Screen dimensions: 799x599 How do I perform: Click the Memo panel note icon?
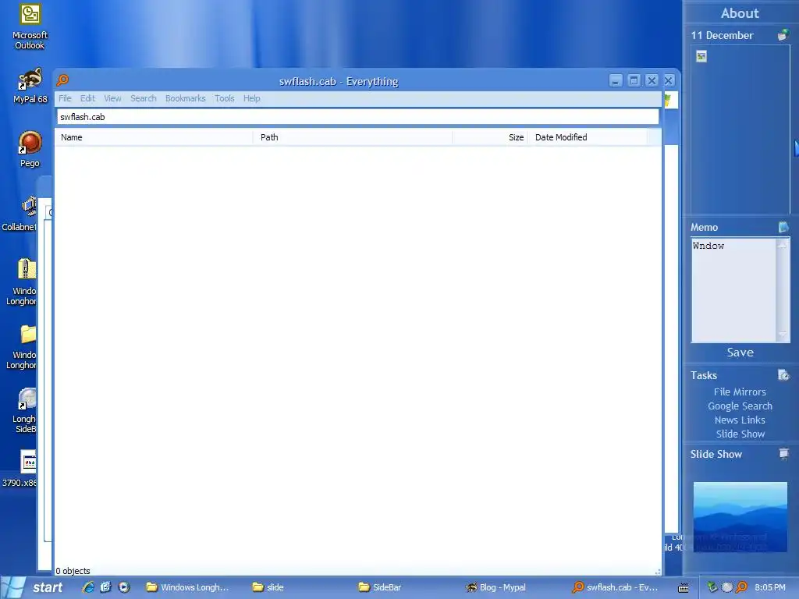pos(783,227)
